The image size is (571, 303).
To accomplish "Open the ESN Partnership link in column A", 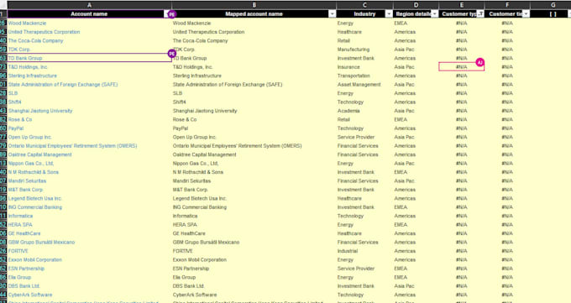I will [x=26, y=269].
